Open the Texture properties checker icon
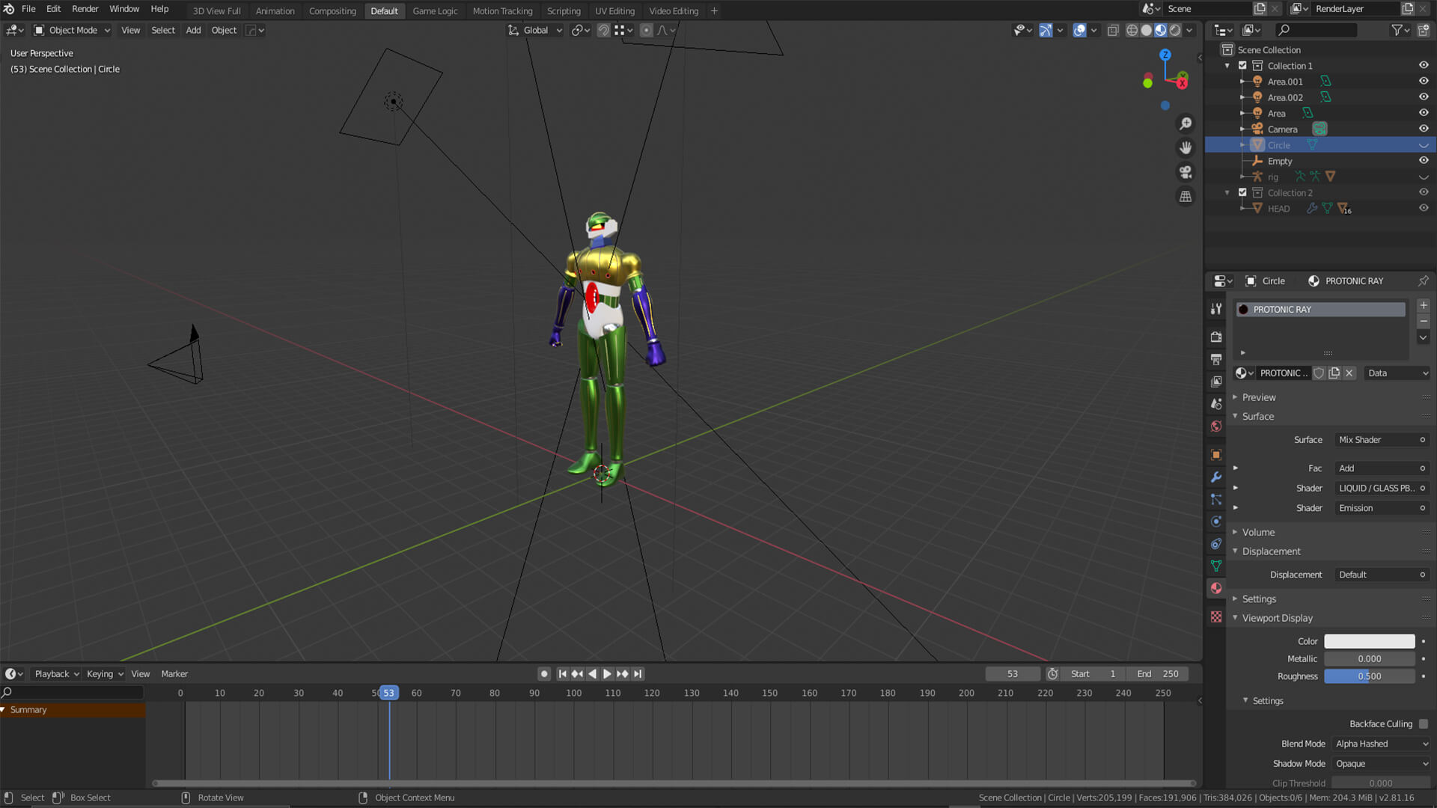This screenshot has height=808, width=1437. click(x=1216, y=616)
